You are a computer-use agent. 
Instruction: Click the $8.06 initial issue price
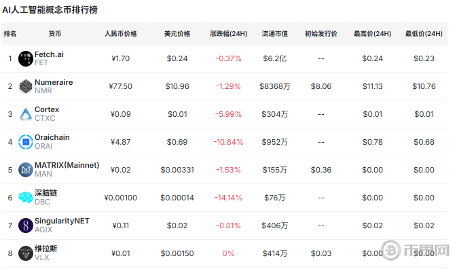click(321, 86)
